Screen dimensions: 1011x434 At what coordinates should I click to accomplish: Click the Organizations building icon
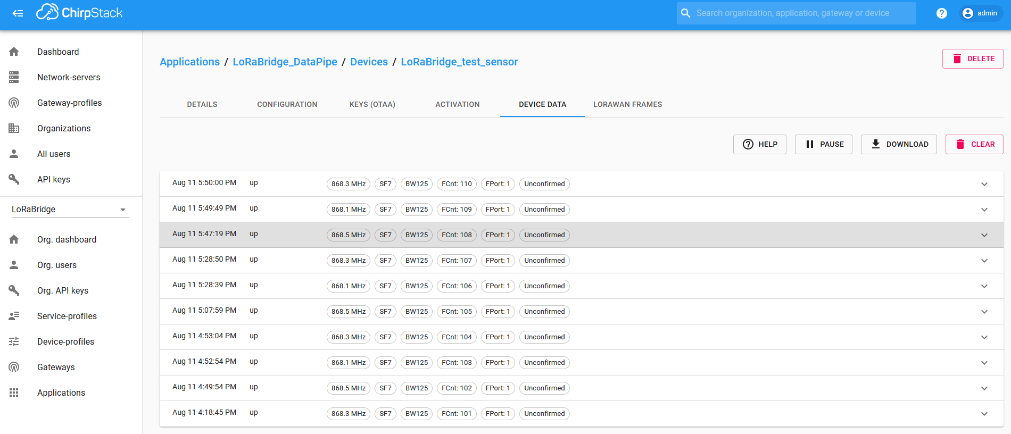coord(14,128)
